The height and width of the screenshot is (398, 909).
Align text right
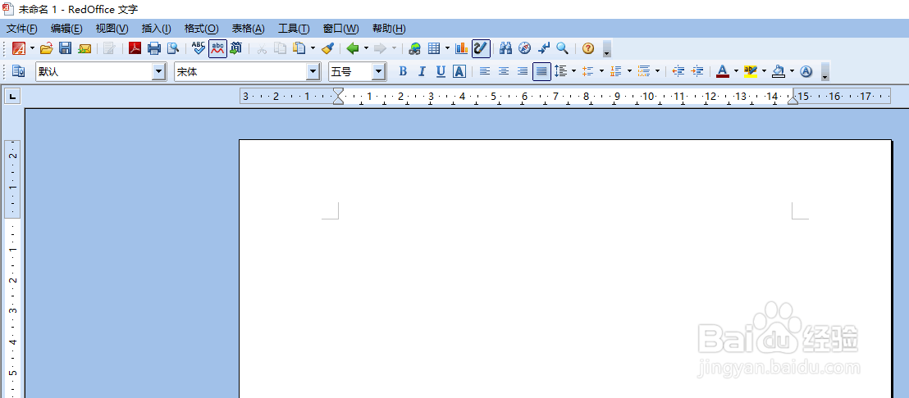[x=523, y=71]
